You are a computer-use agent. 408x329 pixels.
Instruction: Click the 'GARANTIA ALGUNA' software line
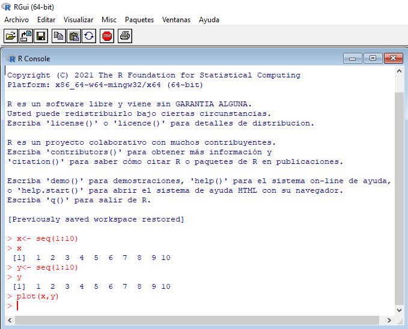(129, 104)
